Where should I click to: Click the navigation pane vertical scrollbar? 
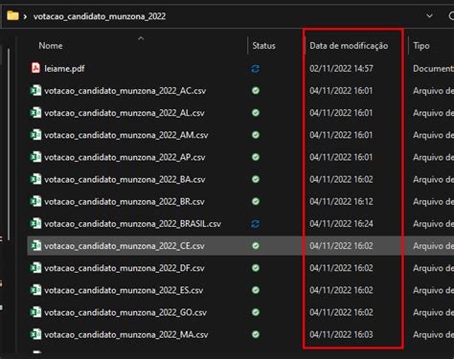click(x=9, y=144)
